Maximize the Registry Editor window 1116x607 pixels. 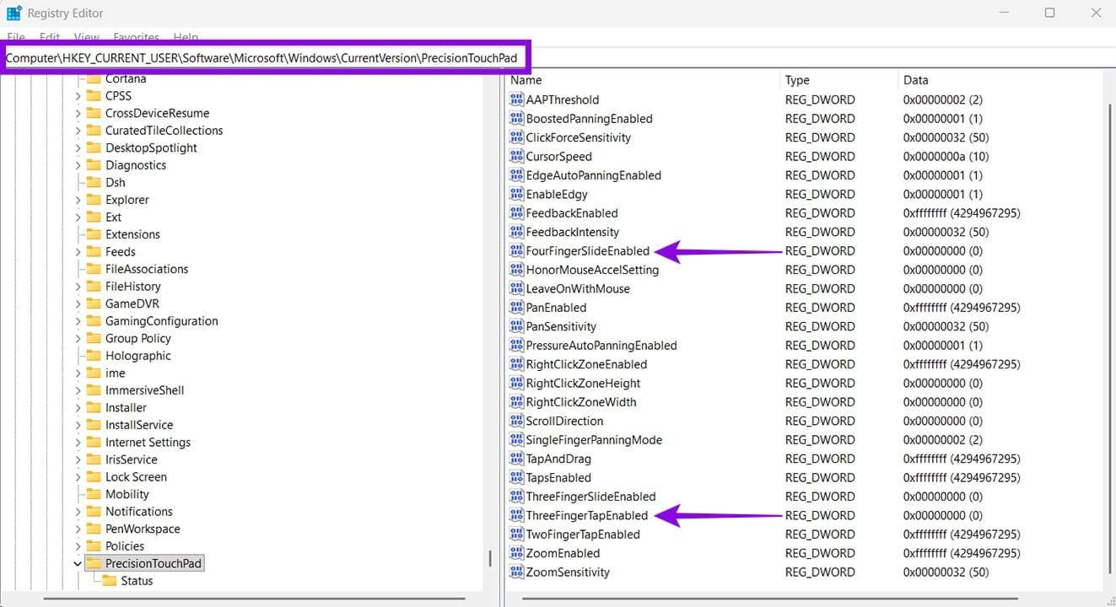click(x=1049, y=13)
